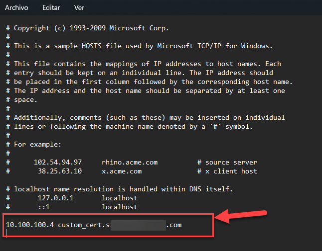Open the Ver menu

point(79,8)
